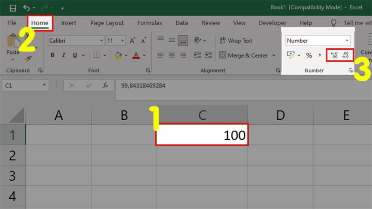Expand the Calibri font name dropdown

click(x=101, y=41)
